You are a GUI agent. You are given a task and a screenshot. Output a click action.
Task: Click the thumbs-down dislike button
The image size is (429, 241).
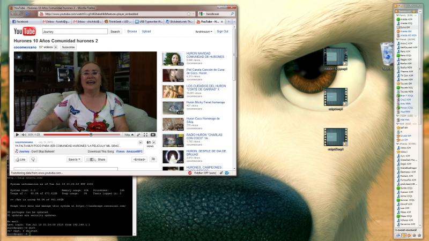(33, 160)
